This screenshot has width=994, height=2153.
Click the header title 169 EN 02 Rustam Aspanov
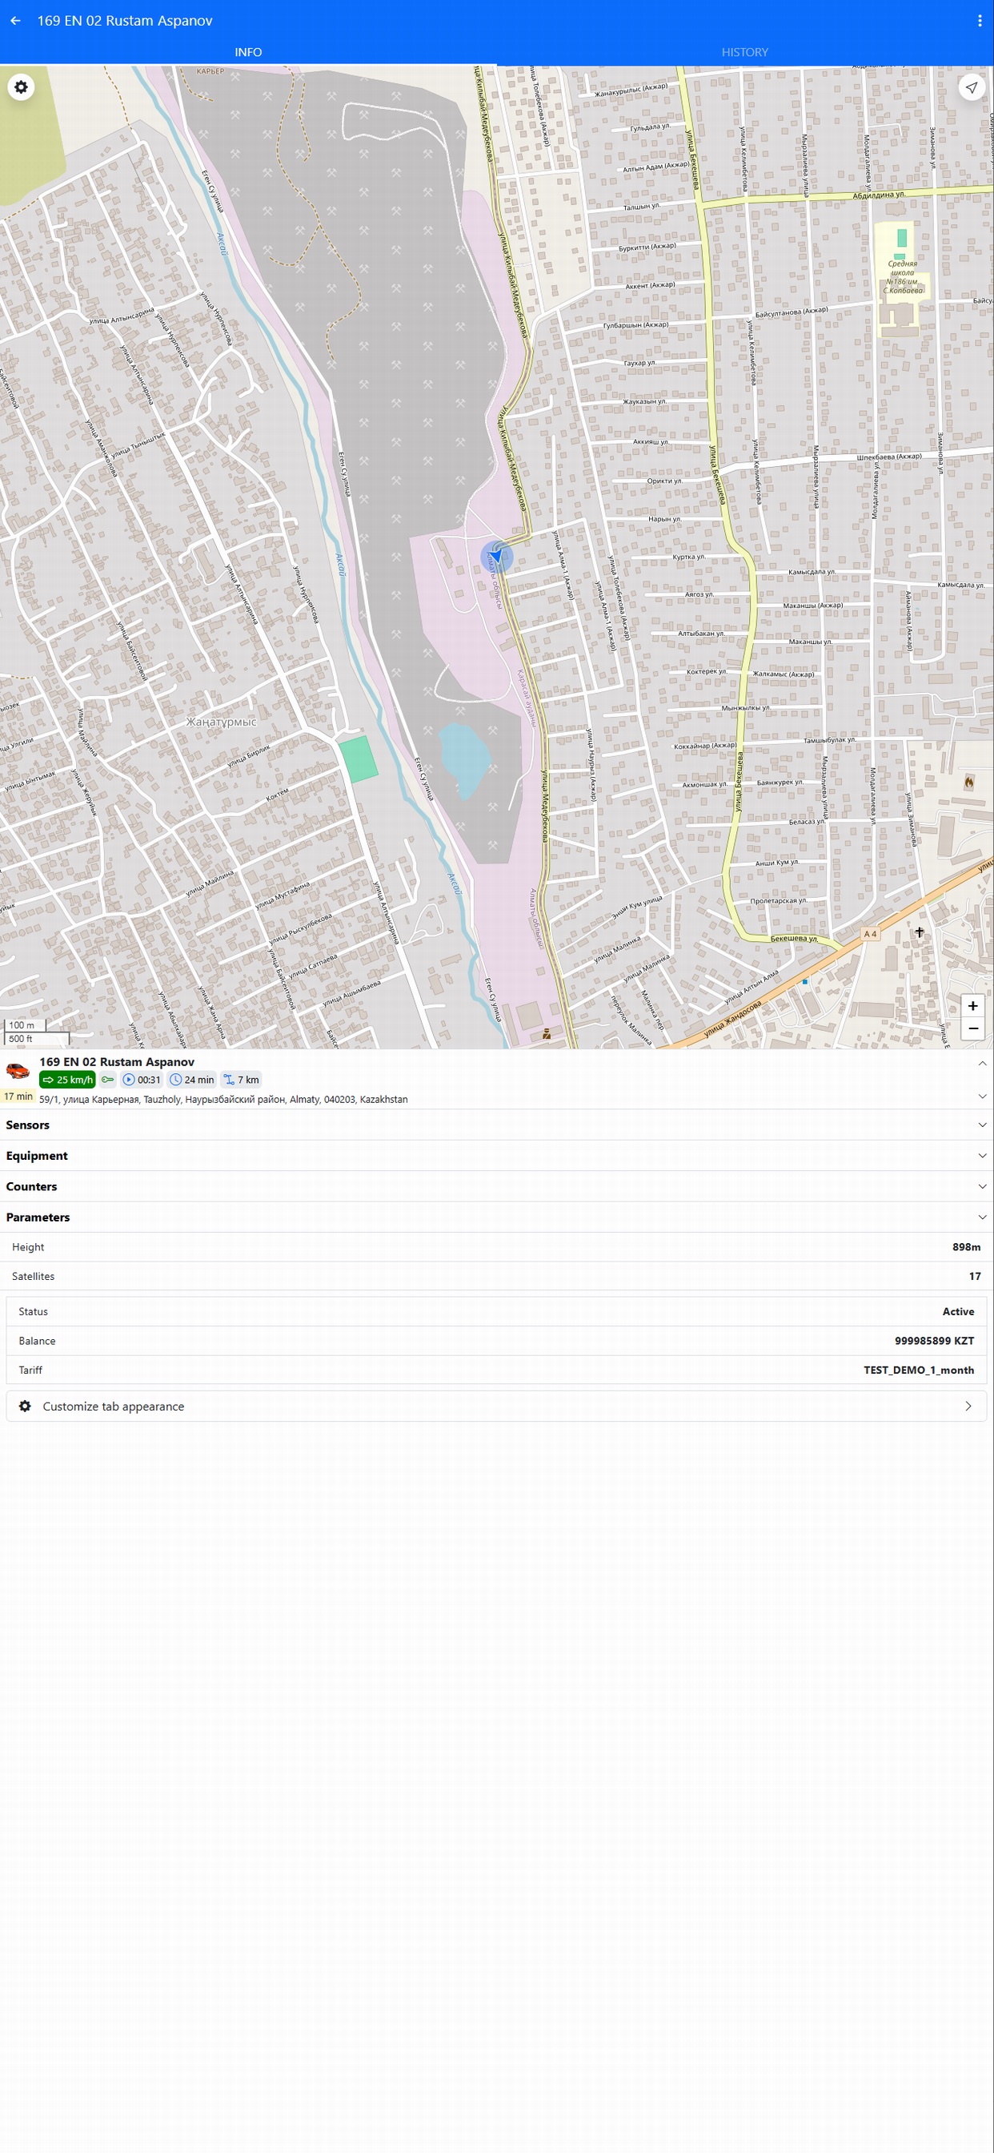click(x=125, y=21)
